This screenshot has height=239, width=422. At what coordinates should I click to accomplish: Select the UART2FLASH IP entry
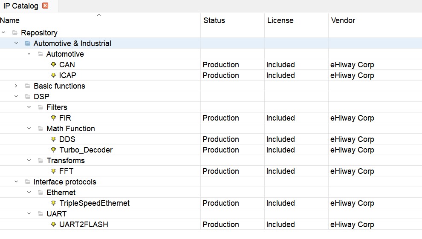[84, 225]
